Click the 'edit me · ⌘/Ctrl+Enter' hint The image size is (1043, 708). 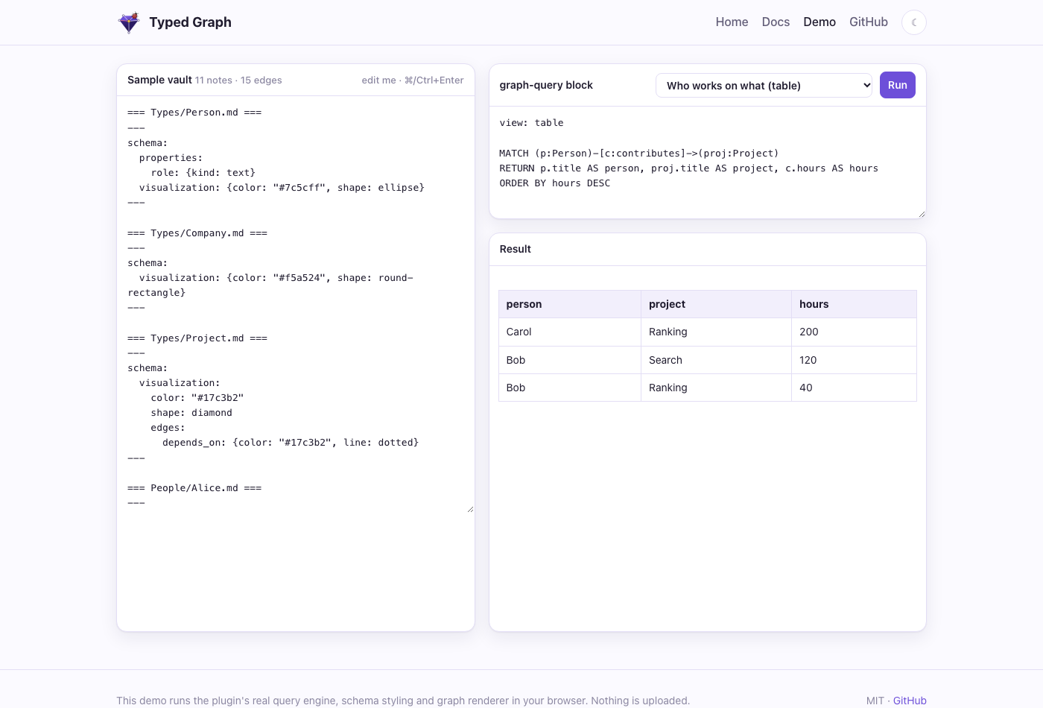coord(413,80)
